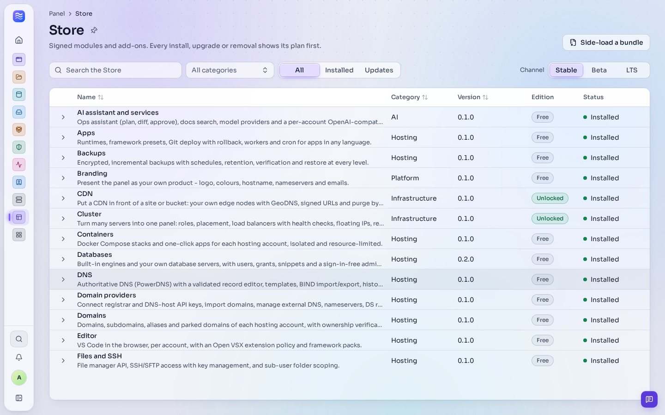Click the Infrastructure category in the CDN row
Image resolution: width=665 pixels, height=415 pixels.
click(x=414, y=198)
